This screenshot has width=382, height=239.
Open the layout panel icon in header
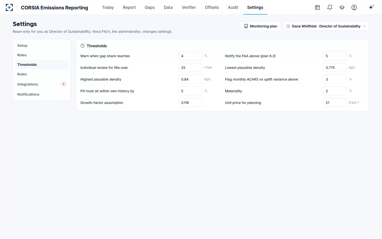point(318,7)
